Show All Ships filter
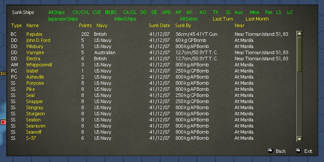Screen dimensions: 324x162 [56, 12]
